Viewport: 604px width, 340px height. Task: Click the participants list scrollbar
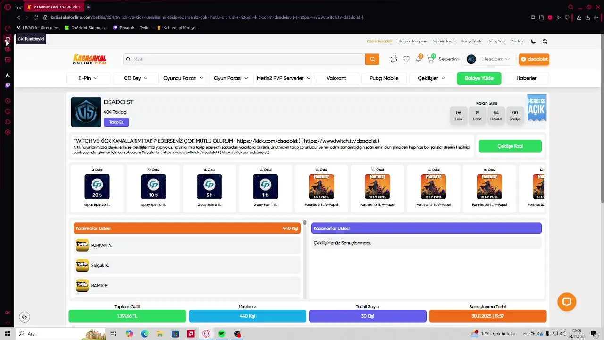(x=305, y=222)
